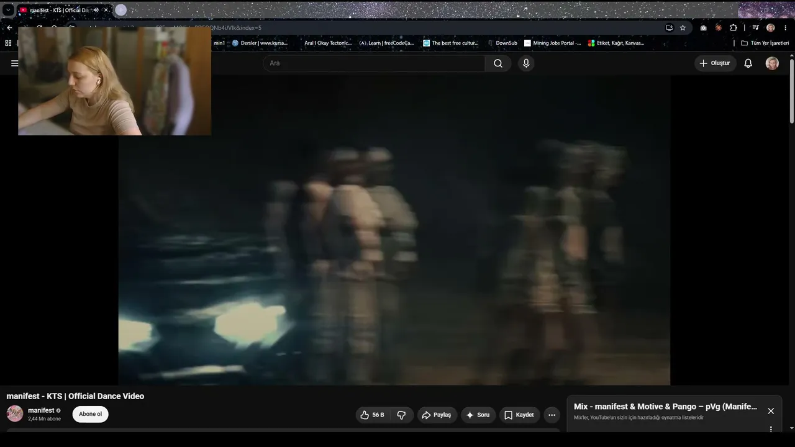795x447 pixels.
Task: Subscribe with the Abone ol button
Action: click(x=90, y=414)
